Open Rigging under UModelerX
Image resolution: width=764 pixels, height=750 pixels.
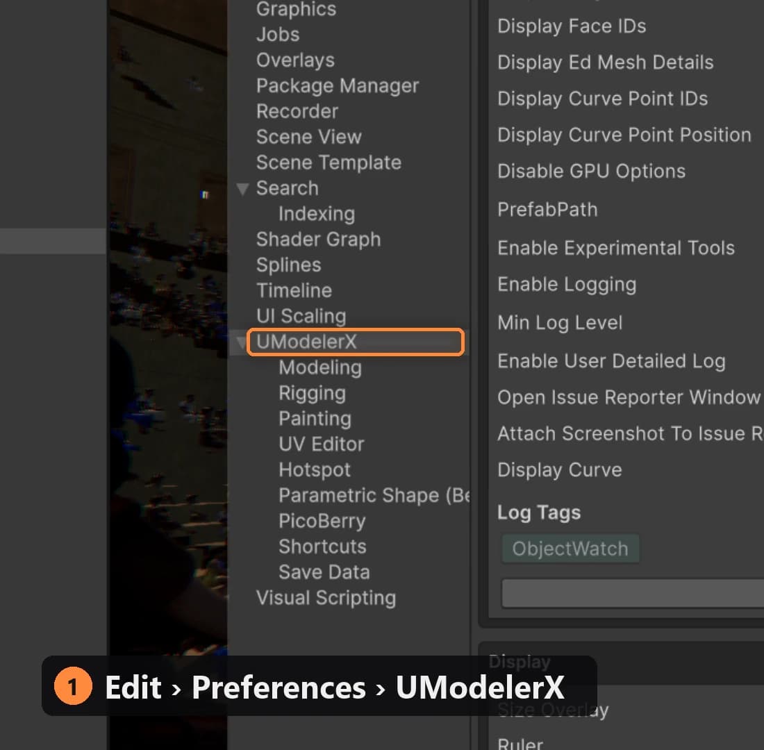[x=313, y=393]
